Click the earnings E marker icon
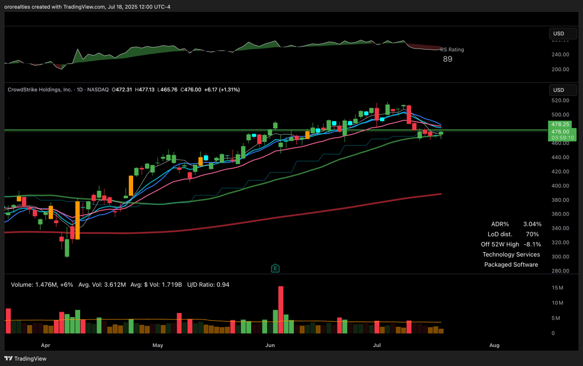This screenshot has height=366, width=583. pyautogui.click(x=275, y=268)
